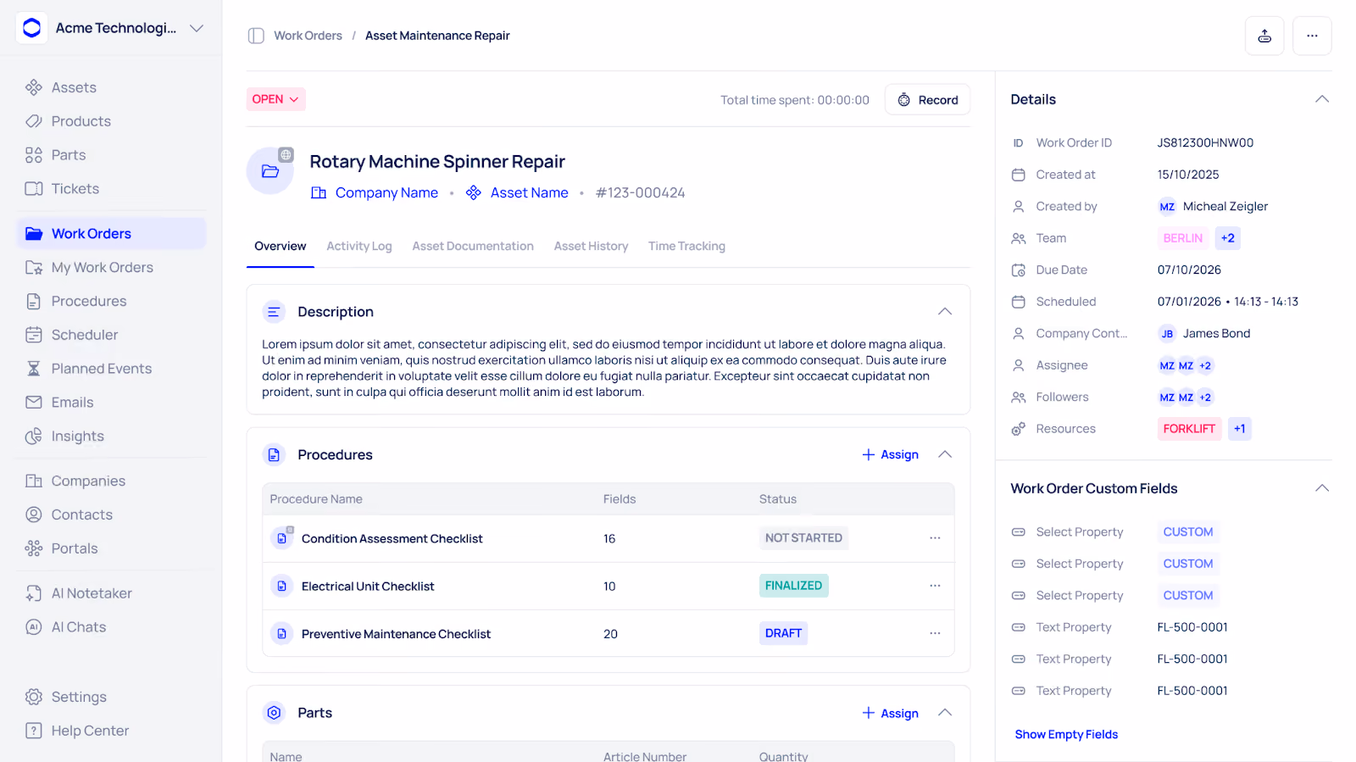Open the OPEN status dropdown

[x=275, y=99]
